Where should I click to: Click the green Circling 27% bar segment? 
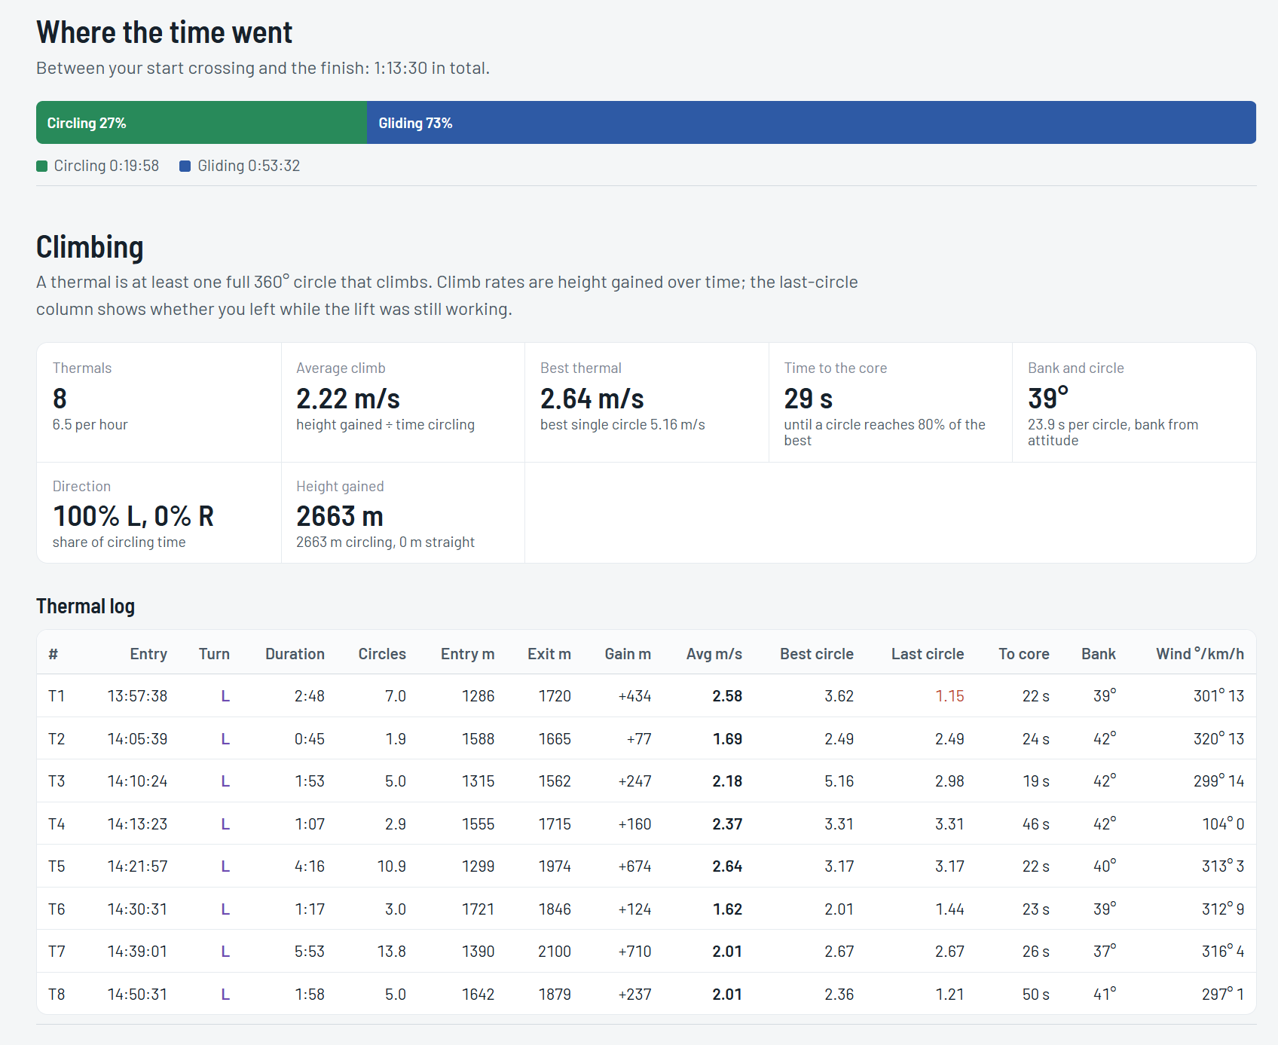click(x=201, y=123)
